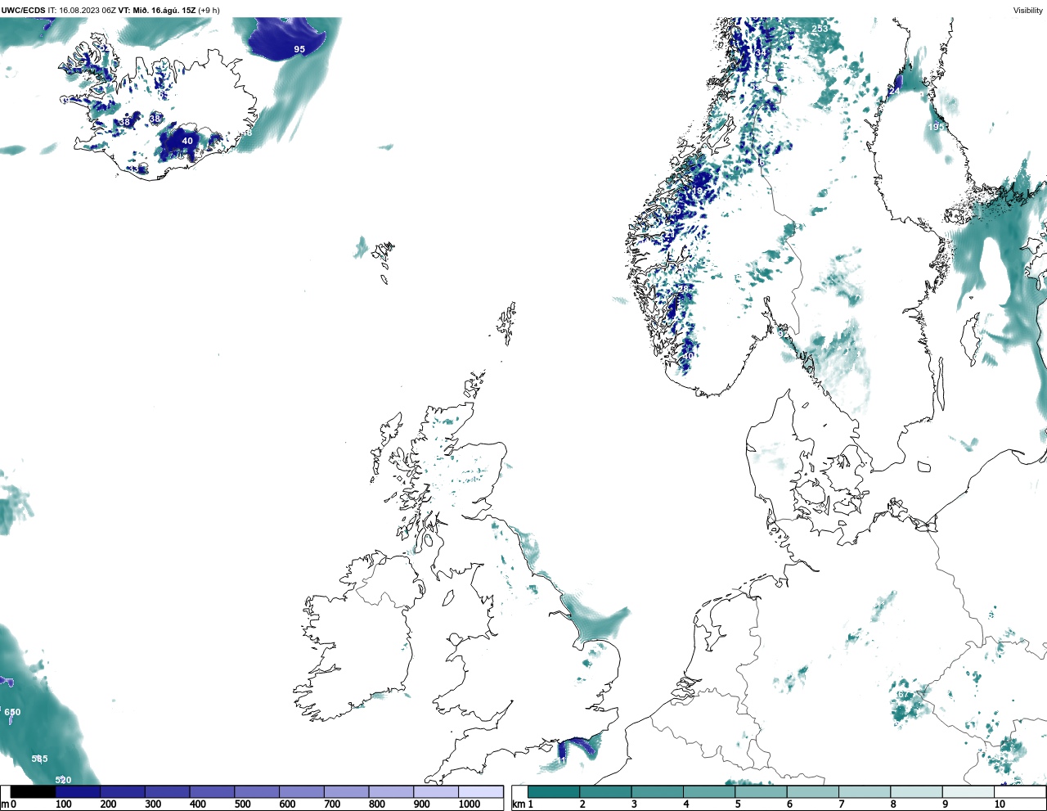Click the "520" value near the legend
The height and width of the screenshot is (811, 1047).
[x=63, y=780]
